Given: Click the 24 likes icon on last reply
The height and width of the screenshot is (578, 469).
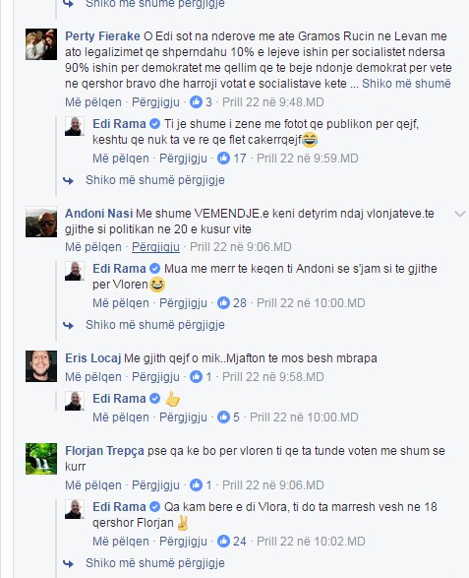Looking at the screenshot, I should point(223,542).
